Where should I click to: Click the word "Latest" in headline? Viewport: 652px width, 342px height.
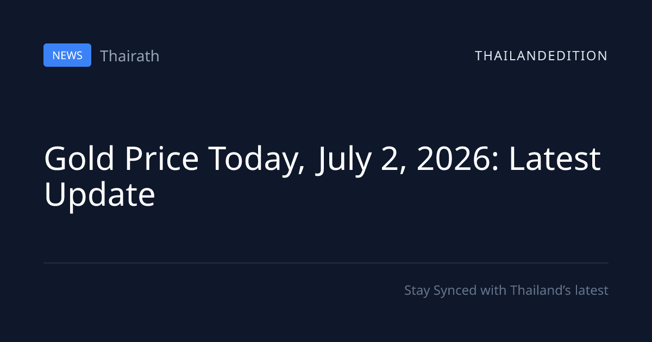(x=554, y=159)
